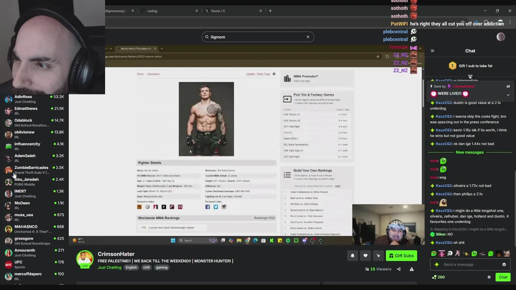Open the News tab on fighter page
Image resolution: width=516 pixels, height=290 pixels.
[x=140, y=74]
